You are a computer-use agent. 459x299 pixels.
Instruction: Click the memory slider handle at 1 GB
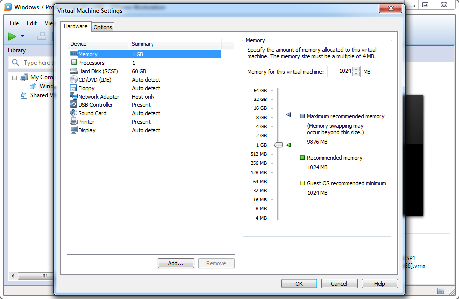pos(278,145)
